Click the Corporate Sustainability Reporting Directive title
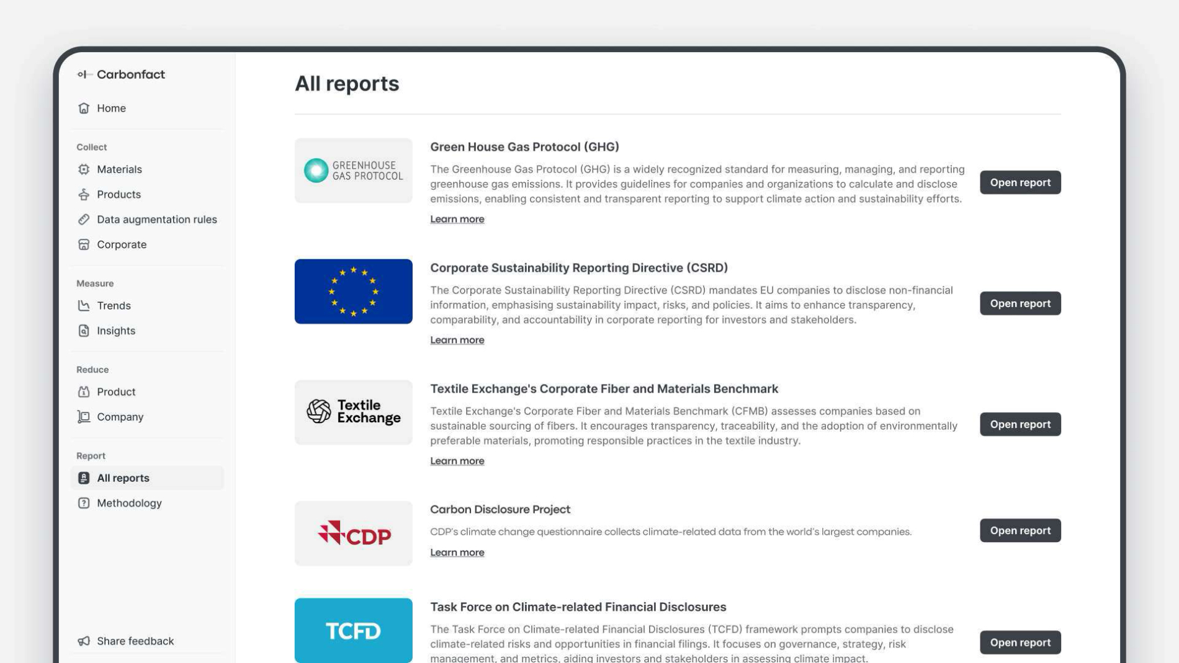This screenshot has height=663, width=1179. pyautogui.click(x=579, y=268)
